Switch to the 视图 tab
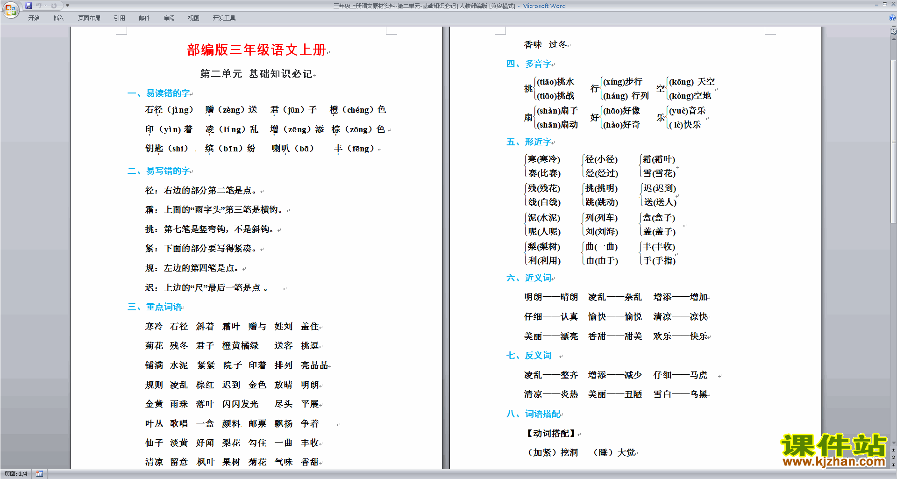The width and height of the screenshot is (897, 479). pyautogui.click(x=194, y=18)
